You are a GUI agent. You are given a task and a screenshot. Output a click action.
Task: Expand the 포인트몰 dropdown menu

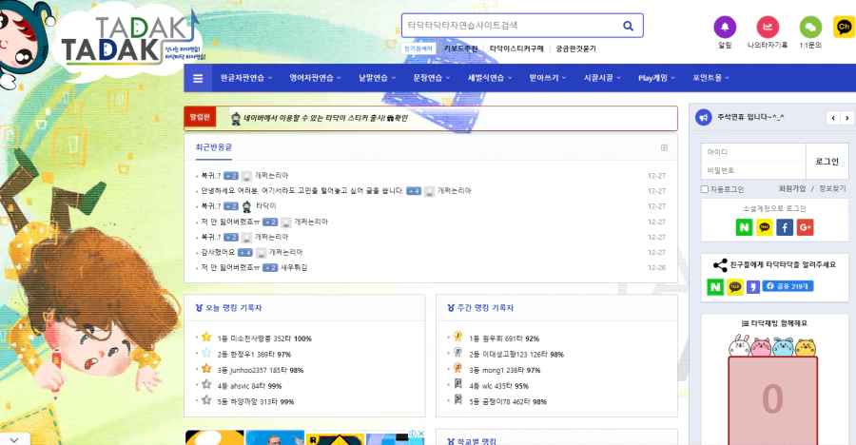710,78
